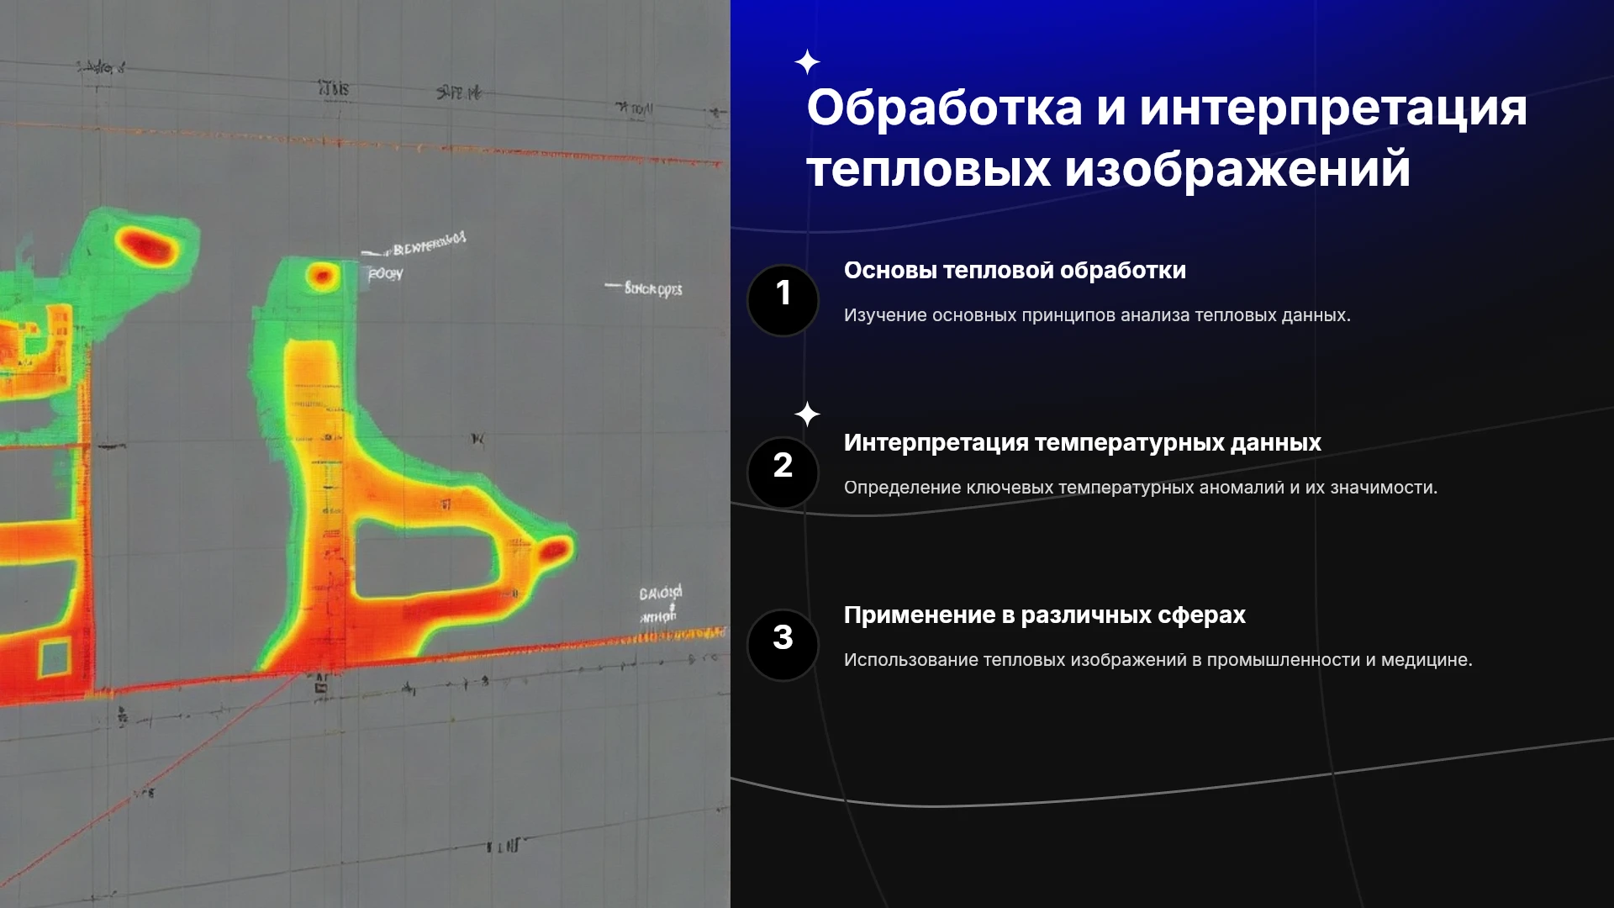Image resolution: width=1614 pixels, height=908 pixels.
Task: Click the description about промышленности и медицине
Action: point(1158,660)
